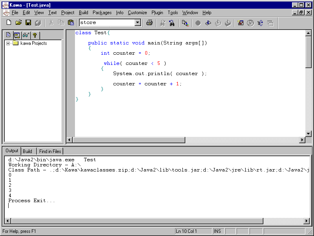Click the editor's scroll left arrow
The image size is (314, 236).
pos(69,140)
